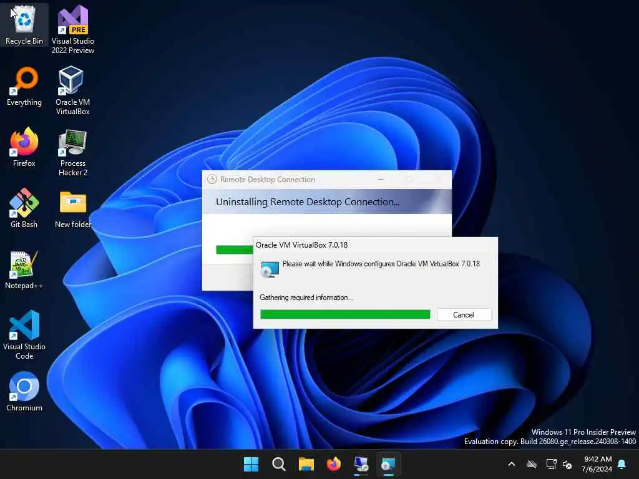
Task: Open Visual Studio 2022 Preview shortcut
Action: (x=73, y=29)
